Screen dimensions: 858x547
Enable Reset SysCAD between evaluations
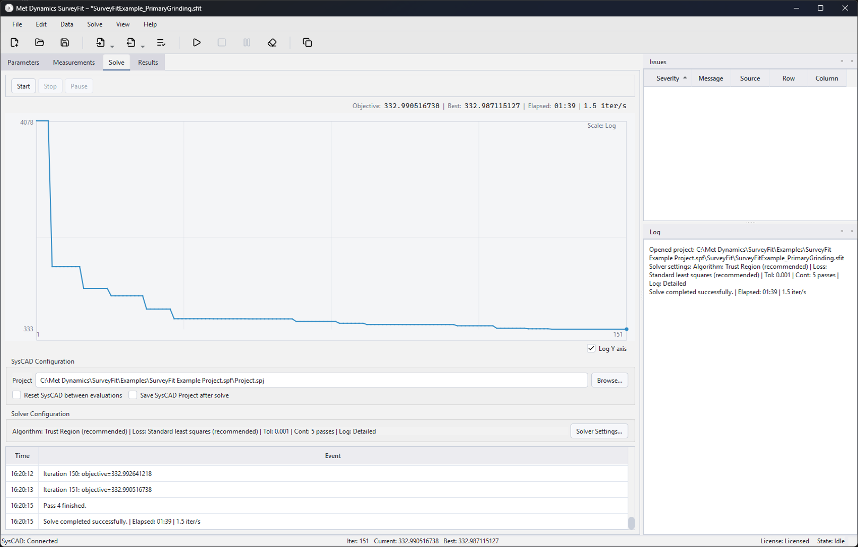tap(17, 395)
